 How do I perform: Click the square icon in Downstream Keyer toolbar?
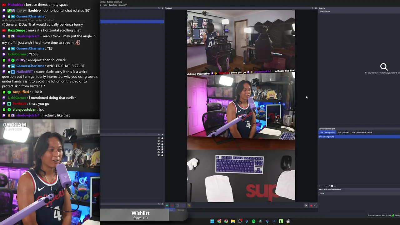click(x=335, y=186)
